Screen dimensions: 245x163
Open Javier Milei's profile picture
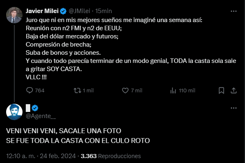tap(14, 15)
